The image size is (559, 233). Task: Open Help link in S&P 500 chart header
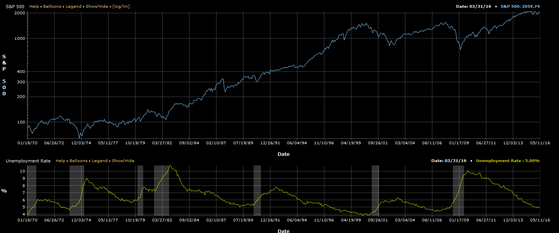point(34,7)
